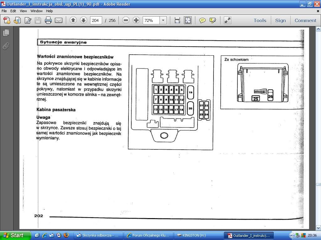Go to next page arrow
This screenshot has width=321, height=240.
(83, 20)
